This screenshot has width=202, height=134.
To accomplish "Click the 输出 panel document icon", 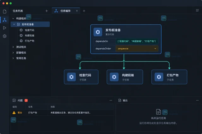I will [120, 100].
